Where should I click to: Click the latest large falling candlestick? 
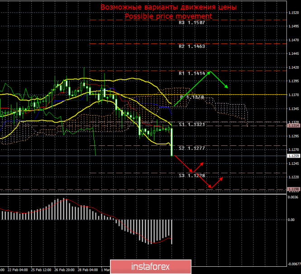(x=172, y=142)
